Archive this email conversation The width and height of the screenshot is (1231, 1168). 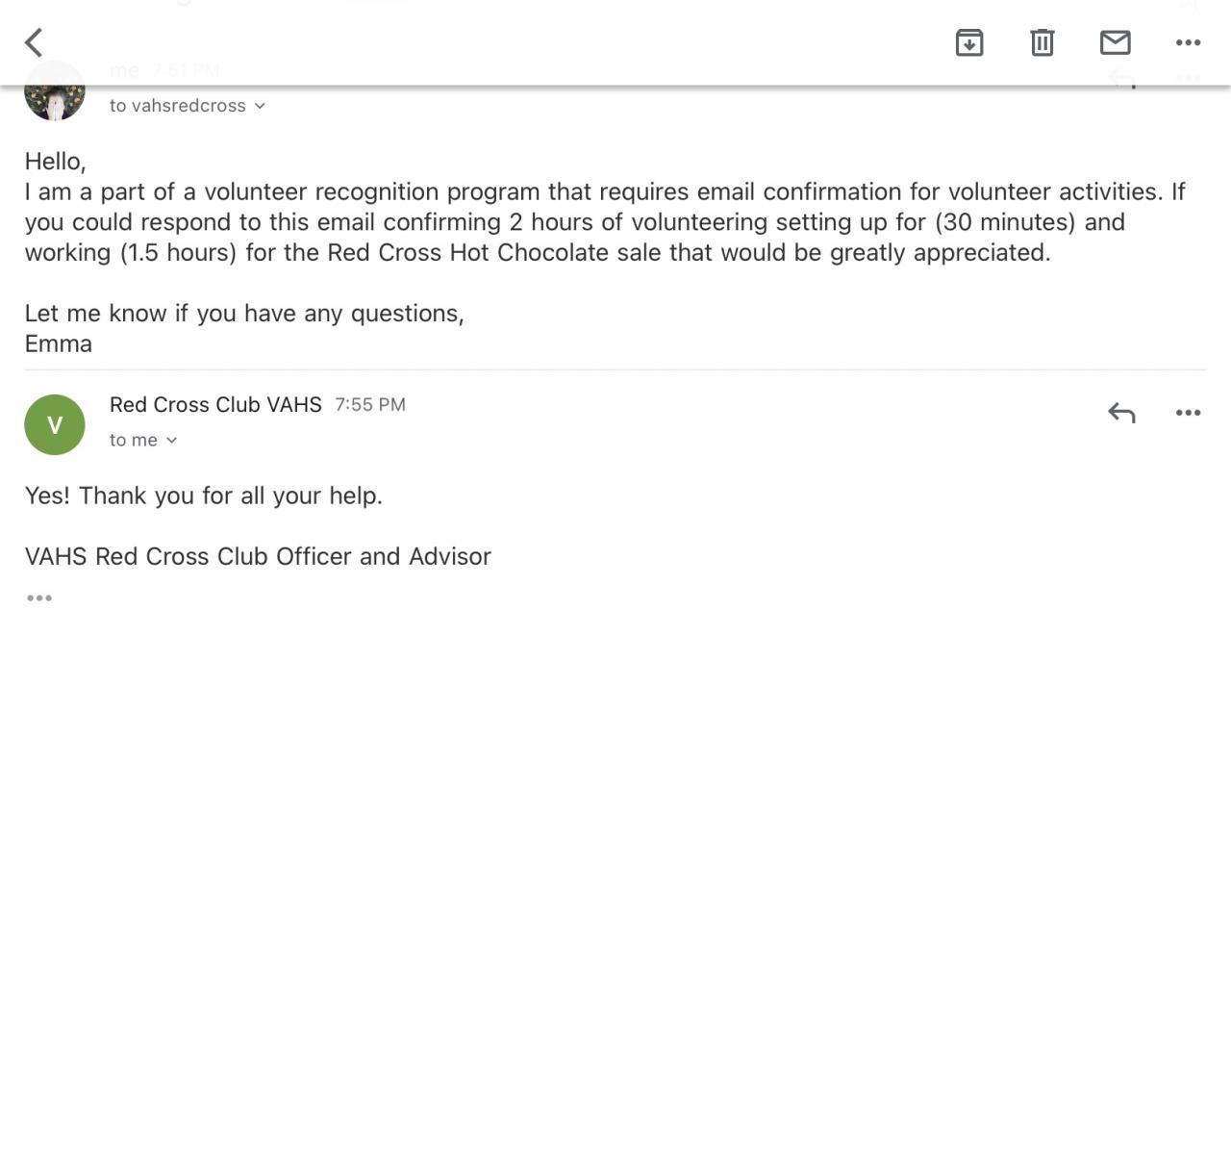[968, 42]
